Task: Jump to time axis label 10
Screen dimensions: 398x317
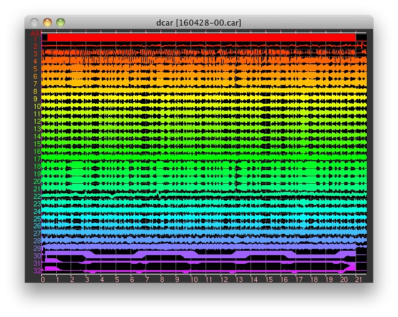Action: tap(194, 279)
